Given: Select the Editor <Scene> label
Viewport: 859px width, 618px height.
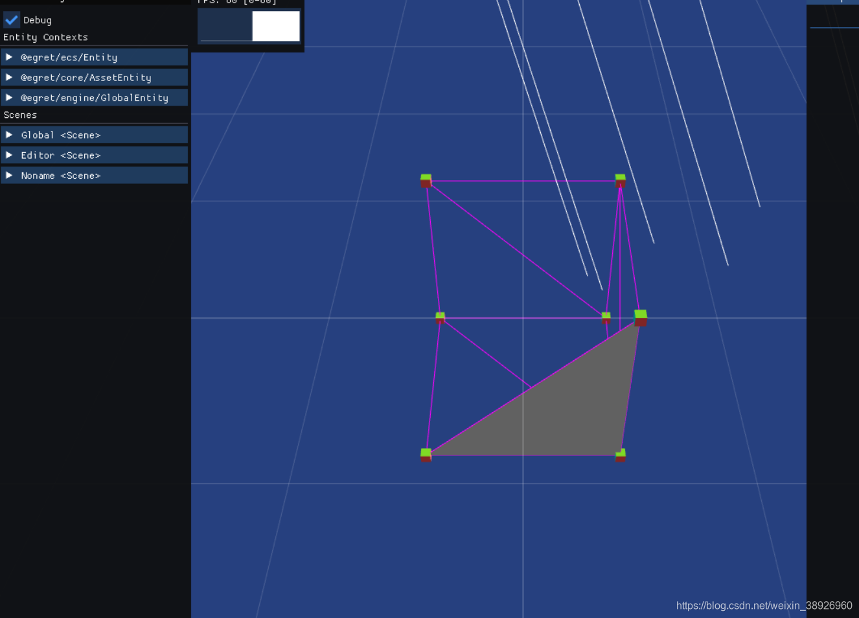Looking at the screenshot, I should (x=60, y=155).
